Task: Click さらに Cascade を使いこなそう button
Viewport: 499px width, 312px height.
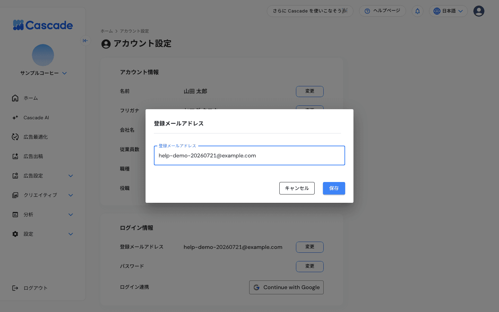Action: [310, 11]
